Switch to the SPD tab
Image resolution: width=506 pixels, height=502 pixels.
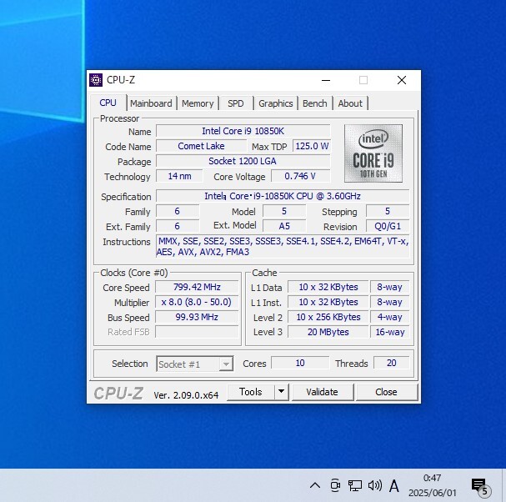236,103
